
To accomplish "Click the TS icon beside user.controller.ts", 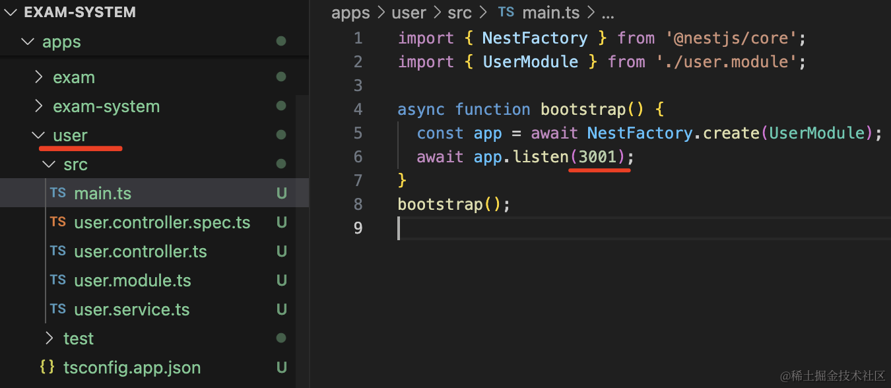I will pyautogui.click(x=57, y=251).
